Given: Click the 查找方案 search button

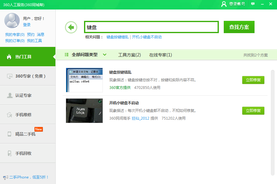Looking at the screenshot, I should click(239, 27).
